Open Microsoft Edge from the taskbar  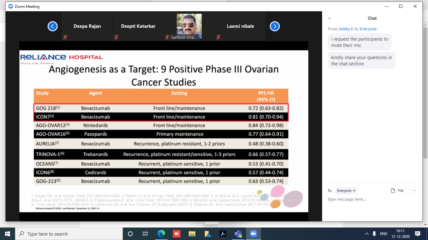coord(161,234)
